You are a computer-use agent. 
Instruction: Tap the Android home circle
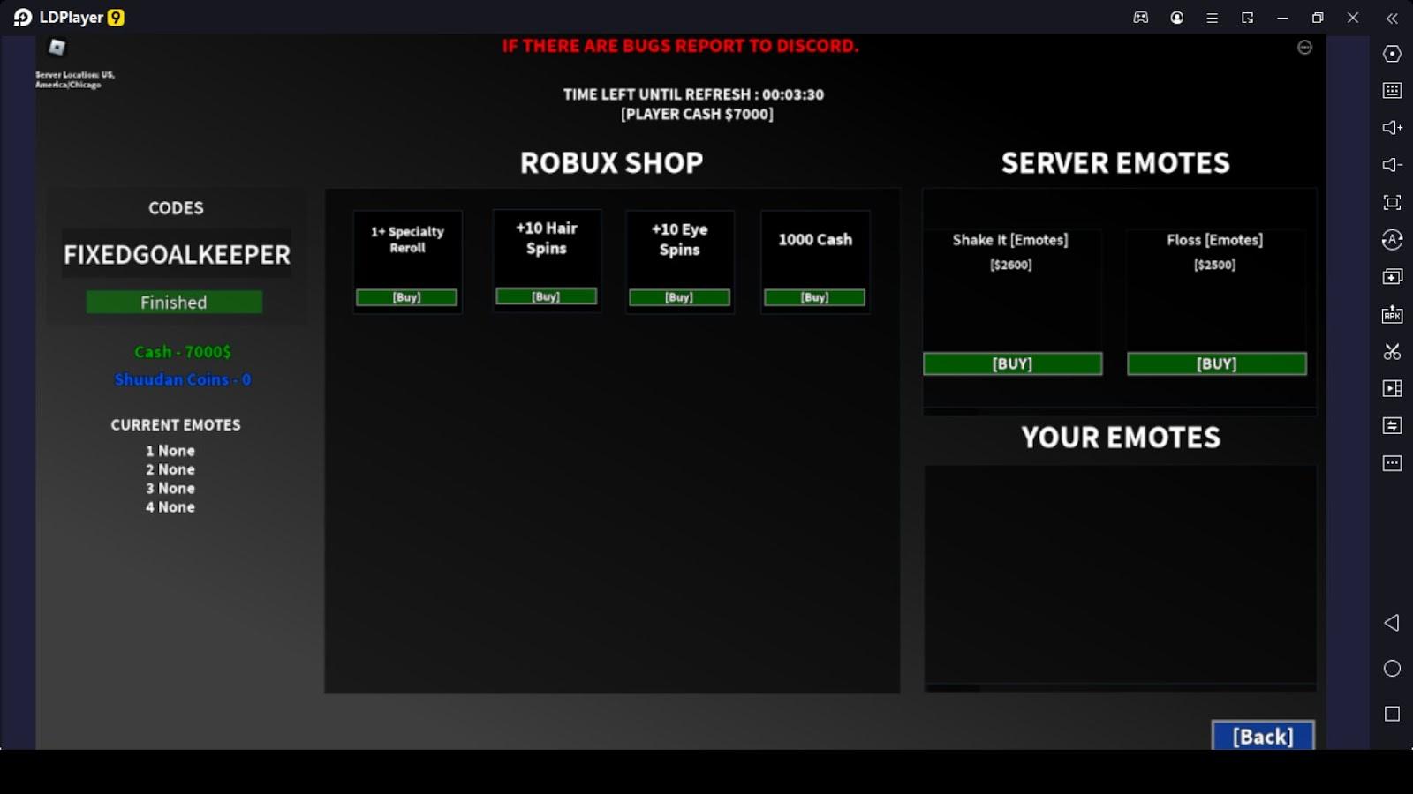tap(1392, 669)
